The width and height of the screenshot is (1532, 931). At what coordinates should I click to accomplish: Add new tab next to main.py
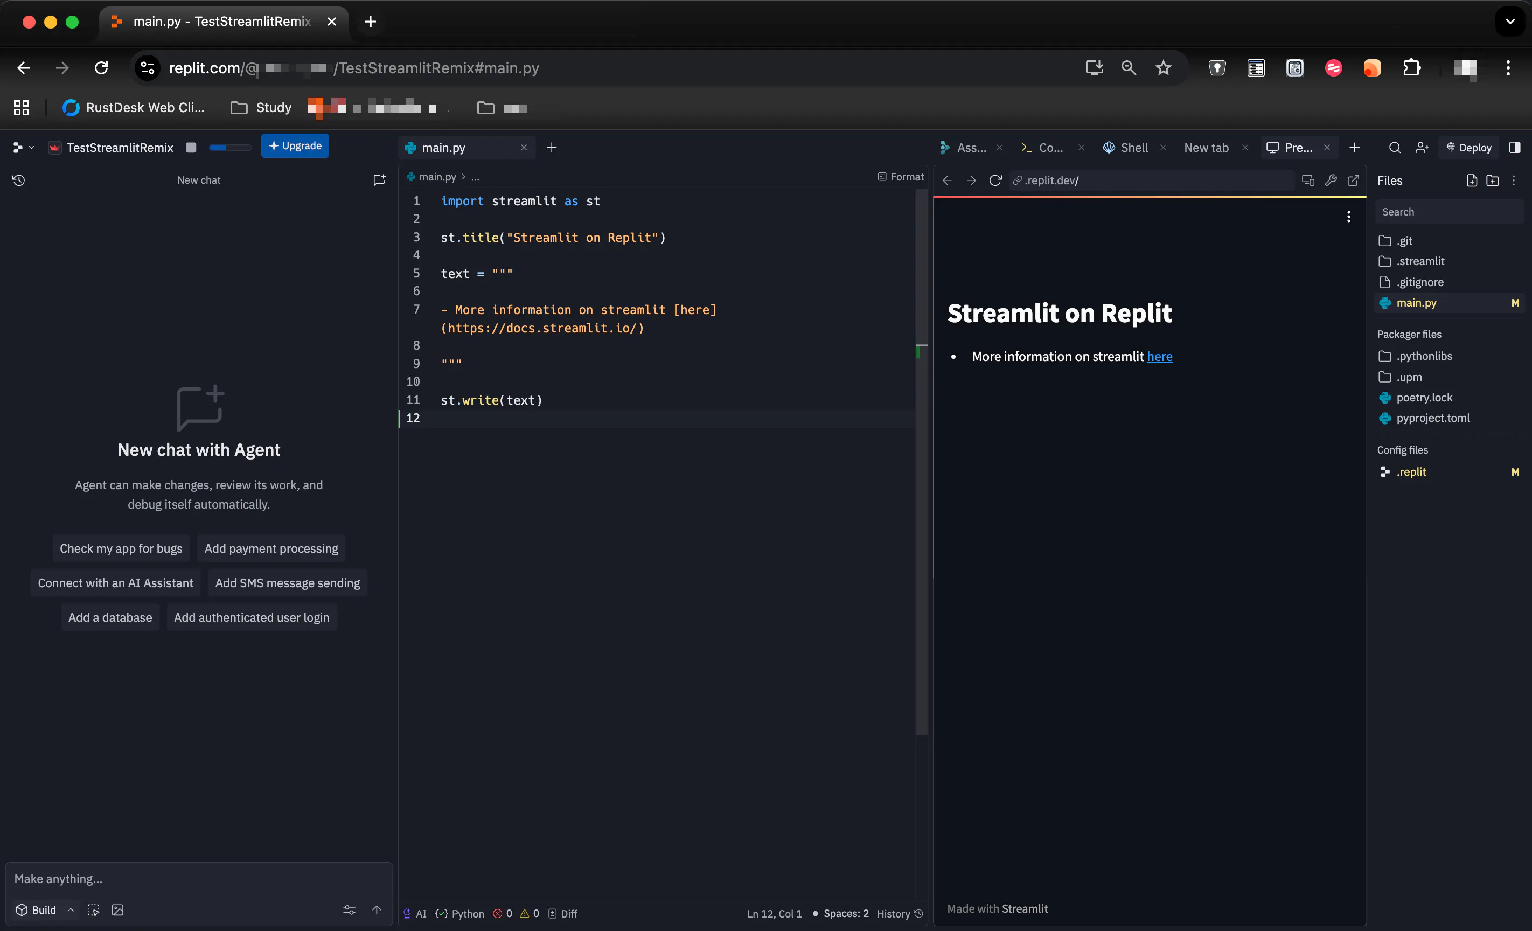pyautogui.click(x=552, y=148)
